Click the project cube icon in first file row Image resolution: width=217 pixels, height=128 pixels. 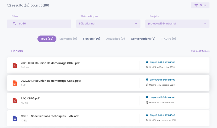(x=147, y=62)
